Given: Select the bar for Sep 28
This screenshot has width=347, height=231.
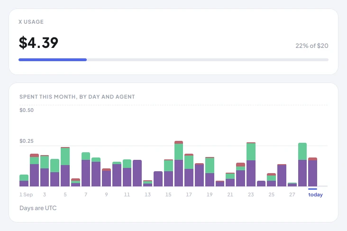Looking at the screenshot, I should 302,165.
